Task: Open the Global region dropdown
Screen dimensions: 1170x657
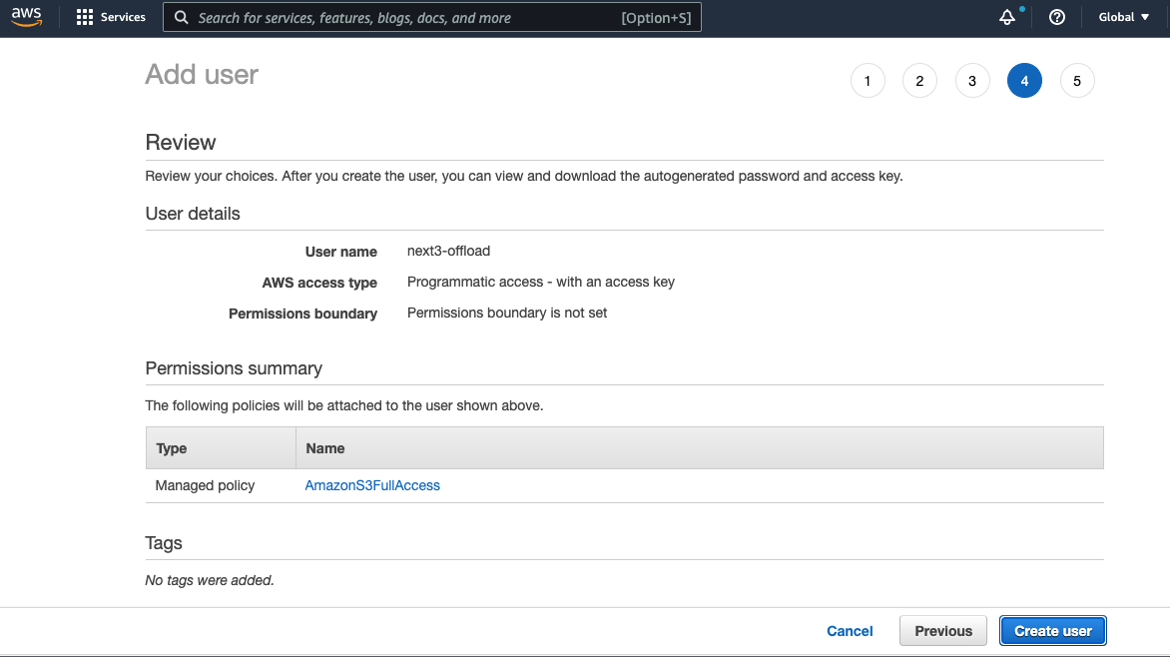Action: click(1122, 17)
